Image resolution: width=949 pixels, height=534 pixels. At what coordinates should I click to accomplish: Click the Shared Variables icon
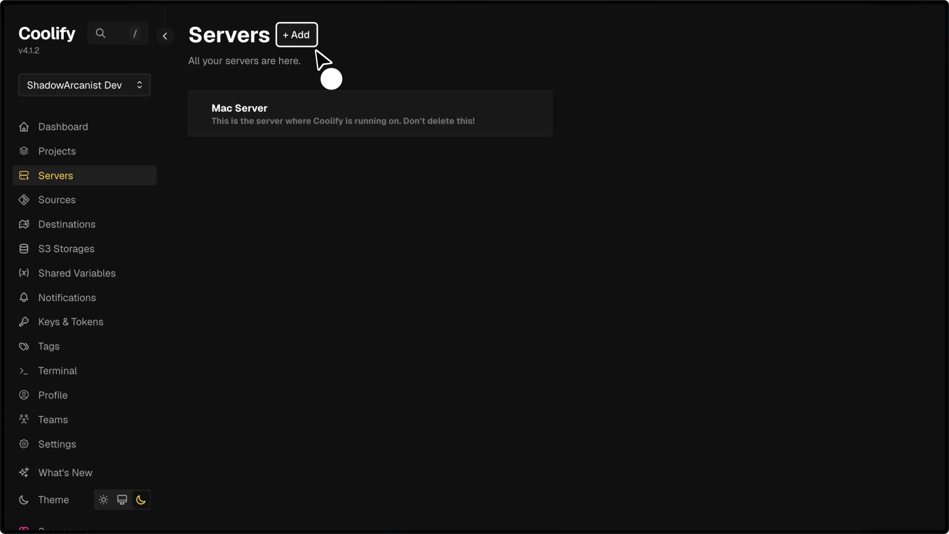point(24,273)
